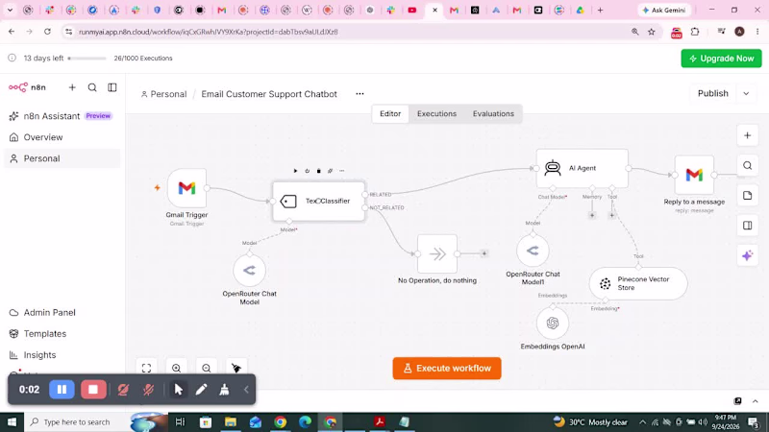Pause the screen recording

coord(62,390)
